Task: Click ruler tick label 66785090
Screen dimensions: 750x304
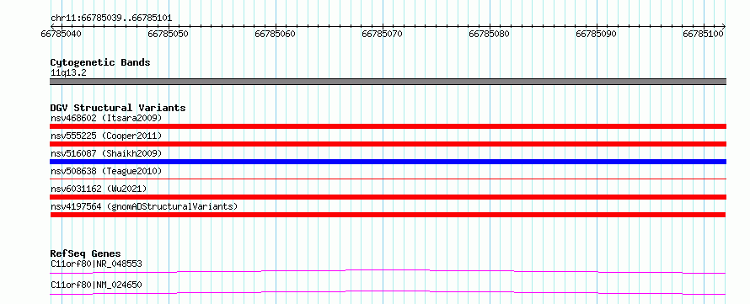Action: pyautogui.click(x=596, y=35)
